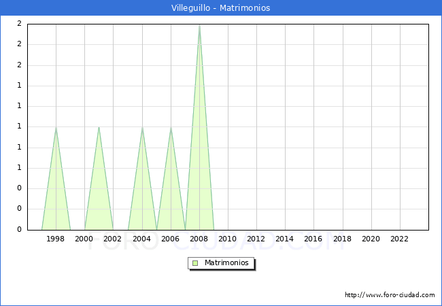Click the peak of the 2008 spike
Screen dimensions: 442x306
[x=199, y=25]
